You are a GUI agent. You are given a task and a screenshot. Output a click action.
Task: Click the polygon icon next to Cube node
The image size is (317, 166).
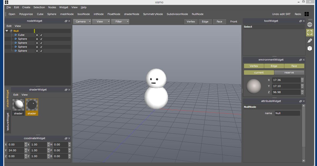click(x=16, y=35)
